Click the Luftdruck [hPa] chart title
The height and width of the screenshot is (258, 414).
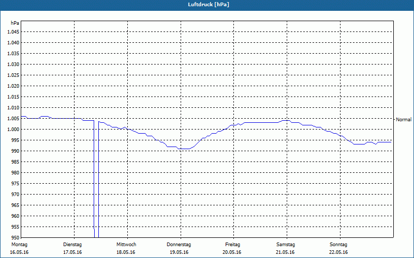click(209, 5)
